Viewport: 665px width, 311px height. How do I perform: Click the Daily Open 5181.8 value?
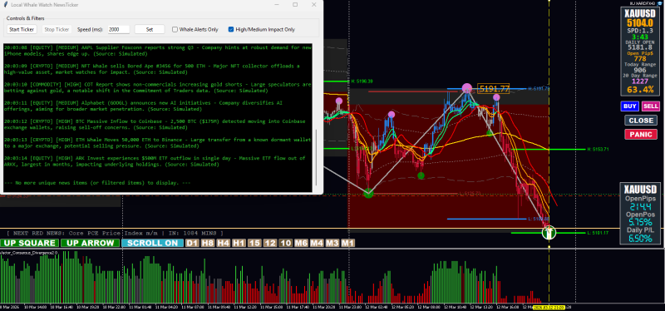(640, 47)
